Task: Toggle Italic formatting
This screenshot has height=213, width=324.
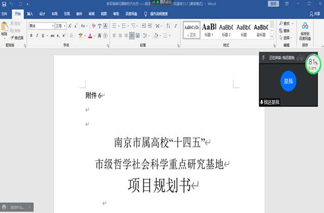Action: [38, 36]
